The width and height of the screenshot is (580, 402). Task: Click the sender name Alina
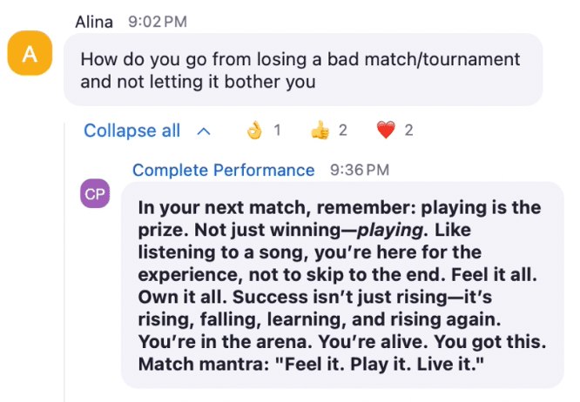(x=94, y=22)
